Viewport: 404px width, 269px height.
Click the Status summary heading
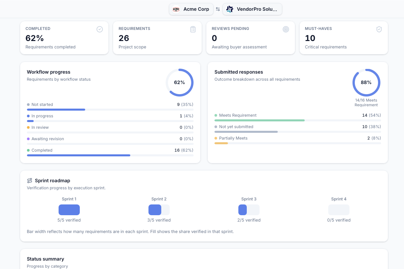pyautogui.click(x=45, y=259)
